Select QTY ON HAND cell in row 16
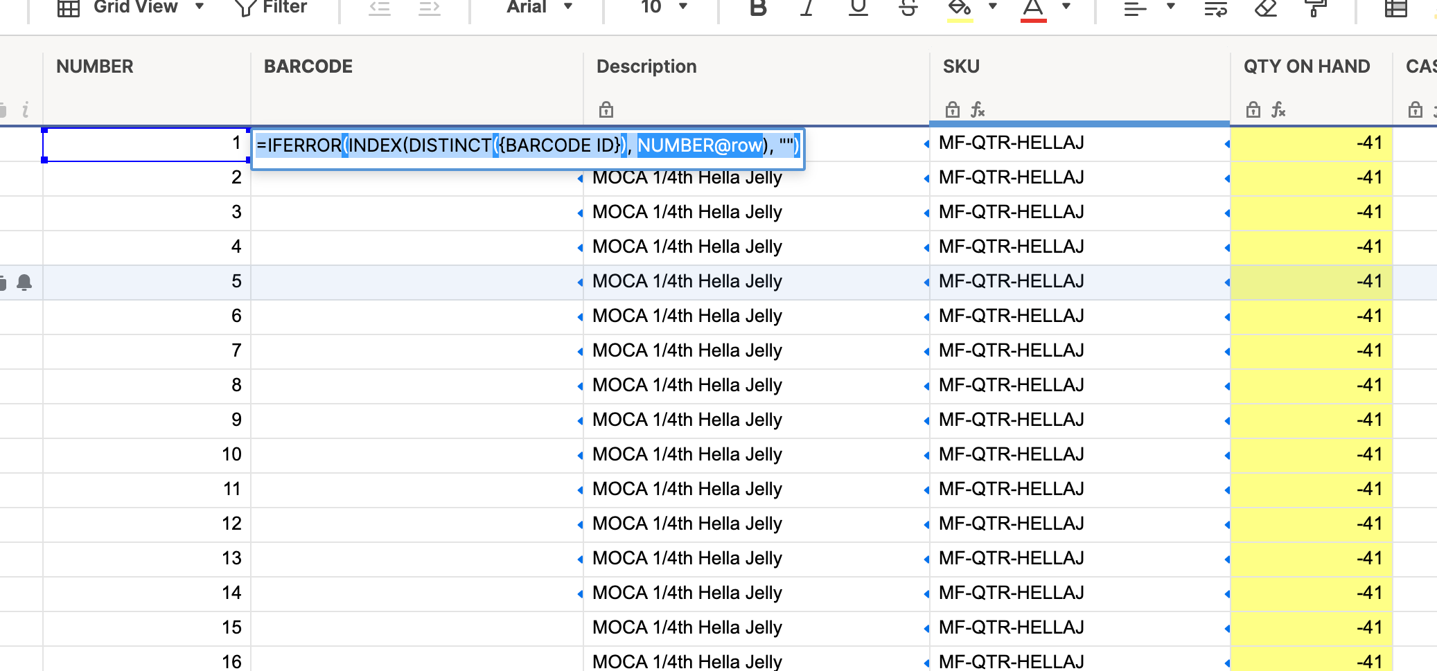 tap(1311, 659)
